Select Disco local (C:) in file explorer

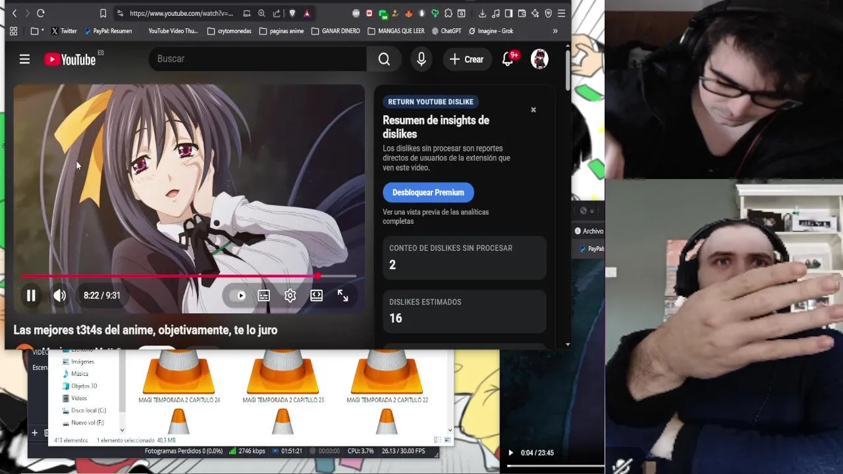tap(84, 410)
